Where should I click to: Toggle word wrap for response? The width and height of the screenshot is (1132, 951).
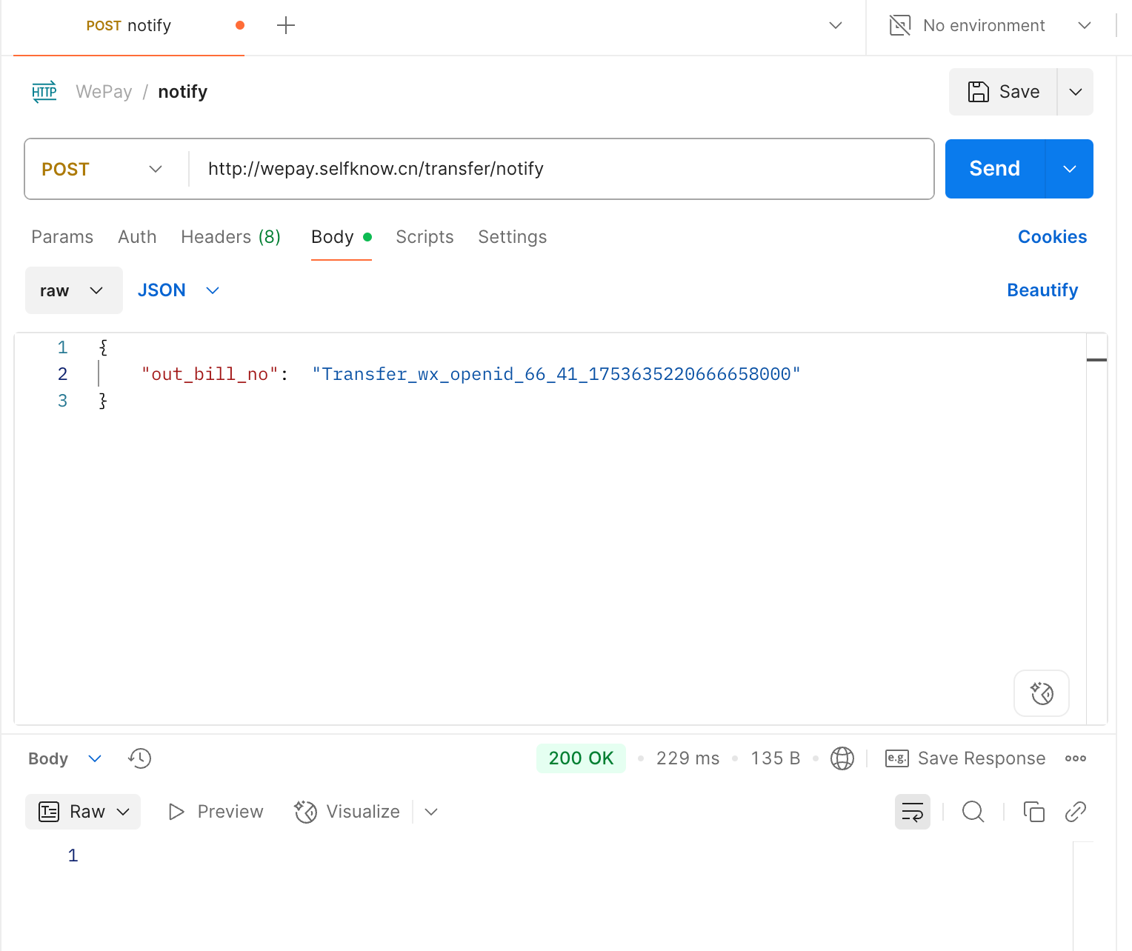(x=912, y=812)
